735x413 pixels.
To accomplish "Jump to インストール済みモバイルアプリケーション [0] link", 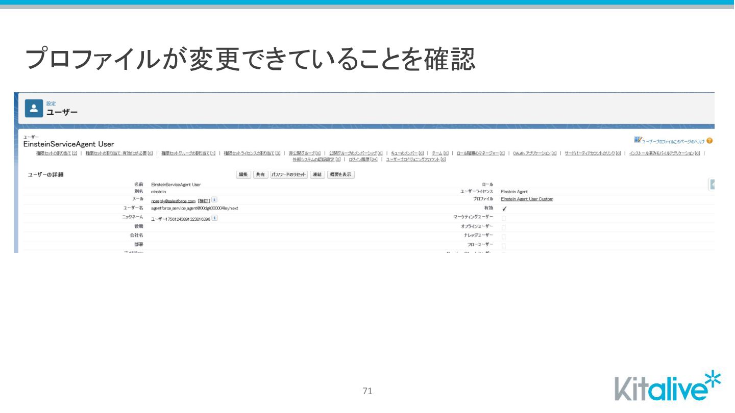I will click(665, 153).
